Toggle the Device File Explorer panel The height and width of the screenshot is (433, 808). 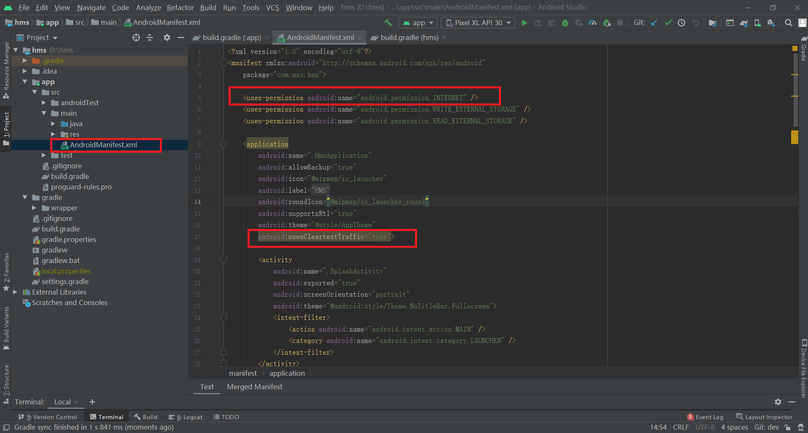click(803, 368)
